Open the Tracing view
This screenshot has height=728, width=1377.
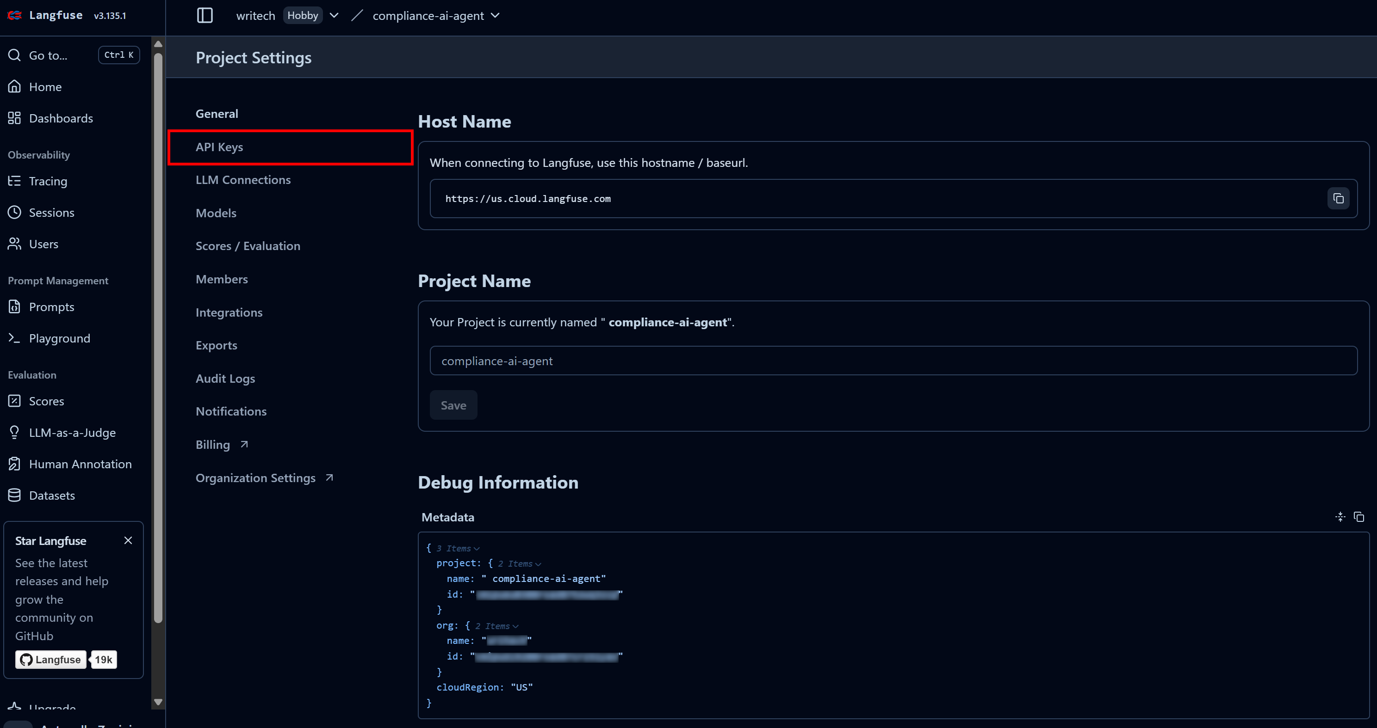pyautogui.click(x=48, y=181)
